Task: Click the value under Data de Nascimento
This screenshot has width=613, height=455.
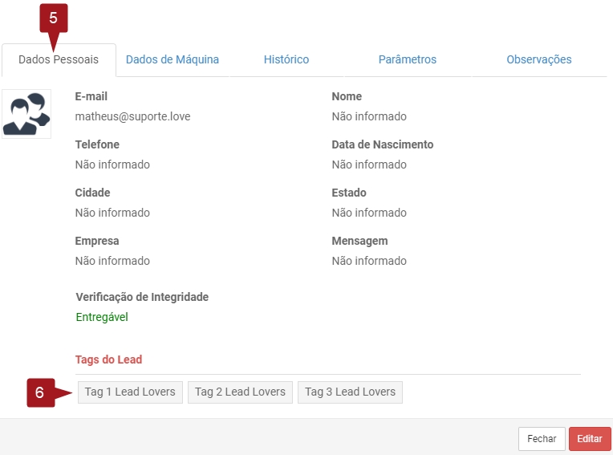Action: click(369, 165)
